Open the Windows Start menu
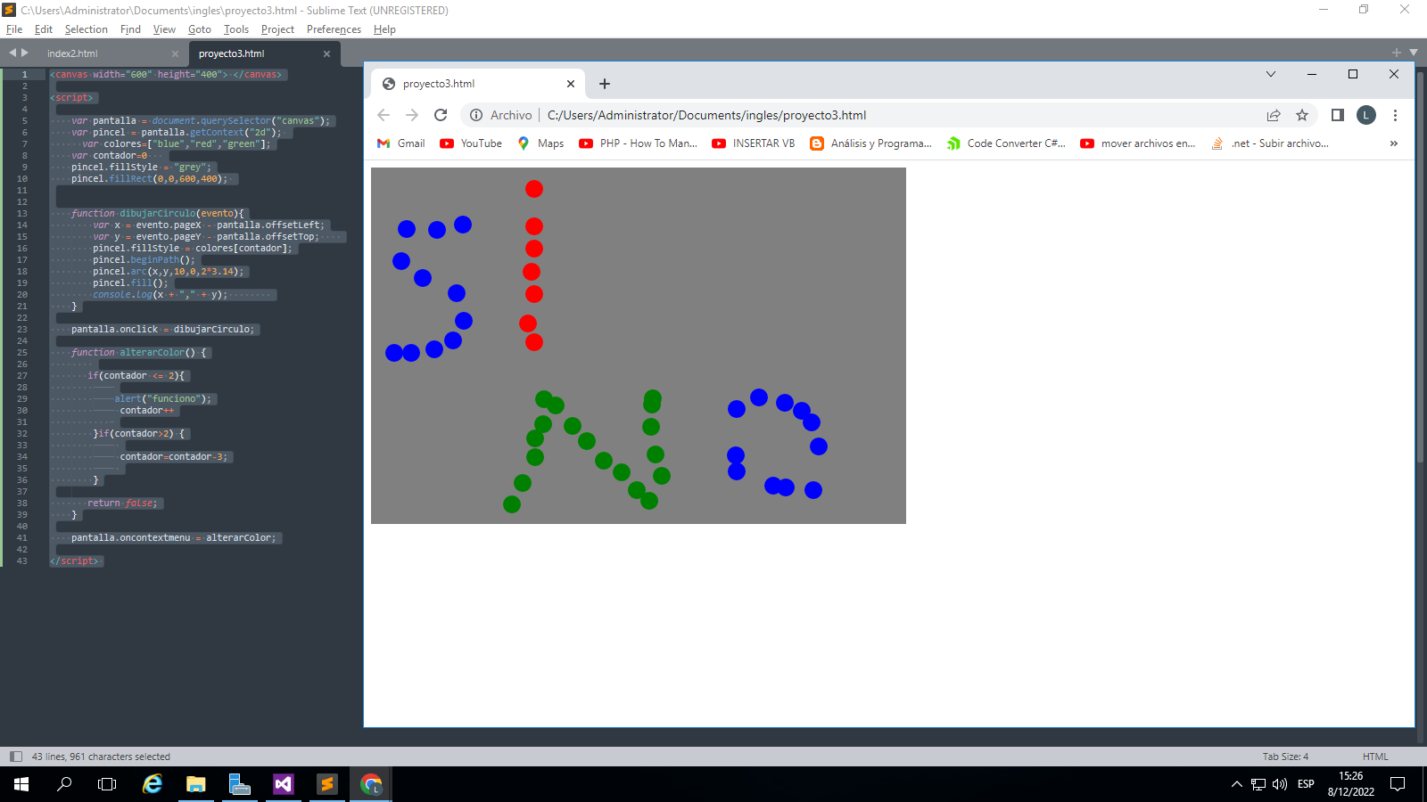The width and height of the screenshot is (1427, 802). click(21, 784)
